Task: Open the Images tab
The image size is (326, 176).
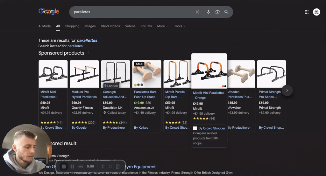Action: click(90, 26)
